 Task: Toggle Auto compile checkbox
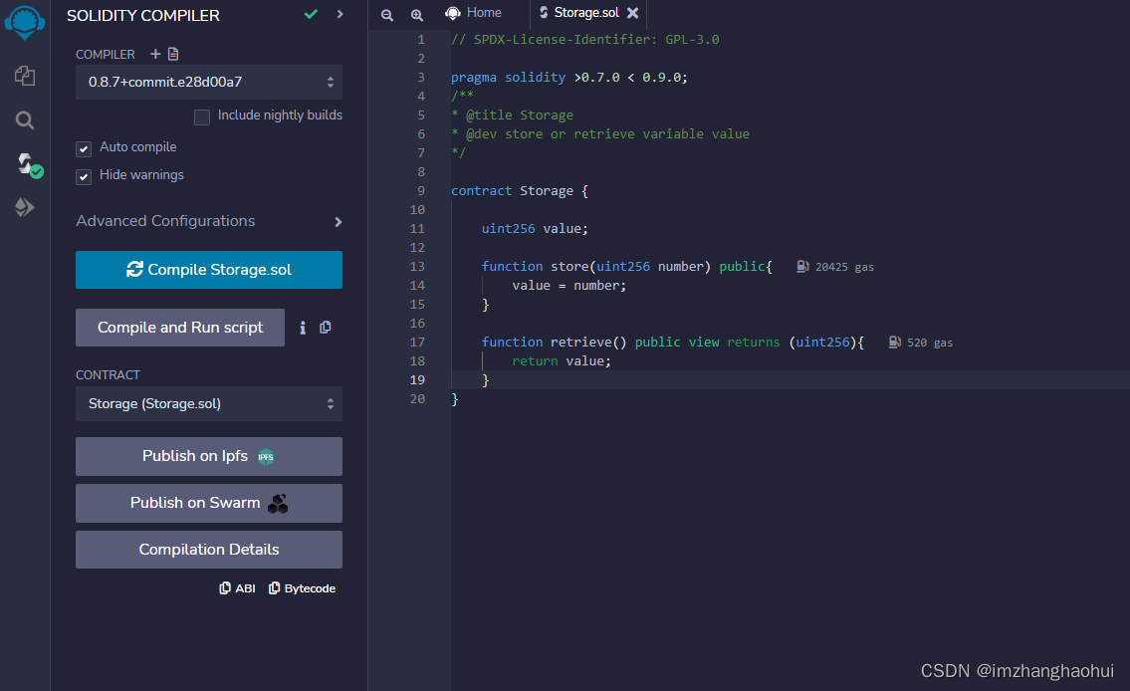click(x=84, y=148)
